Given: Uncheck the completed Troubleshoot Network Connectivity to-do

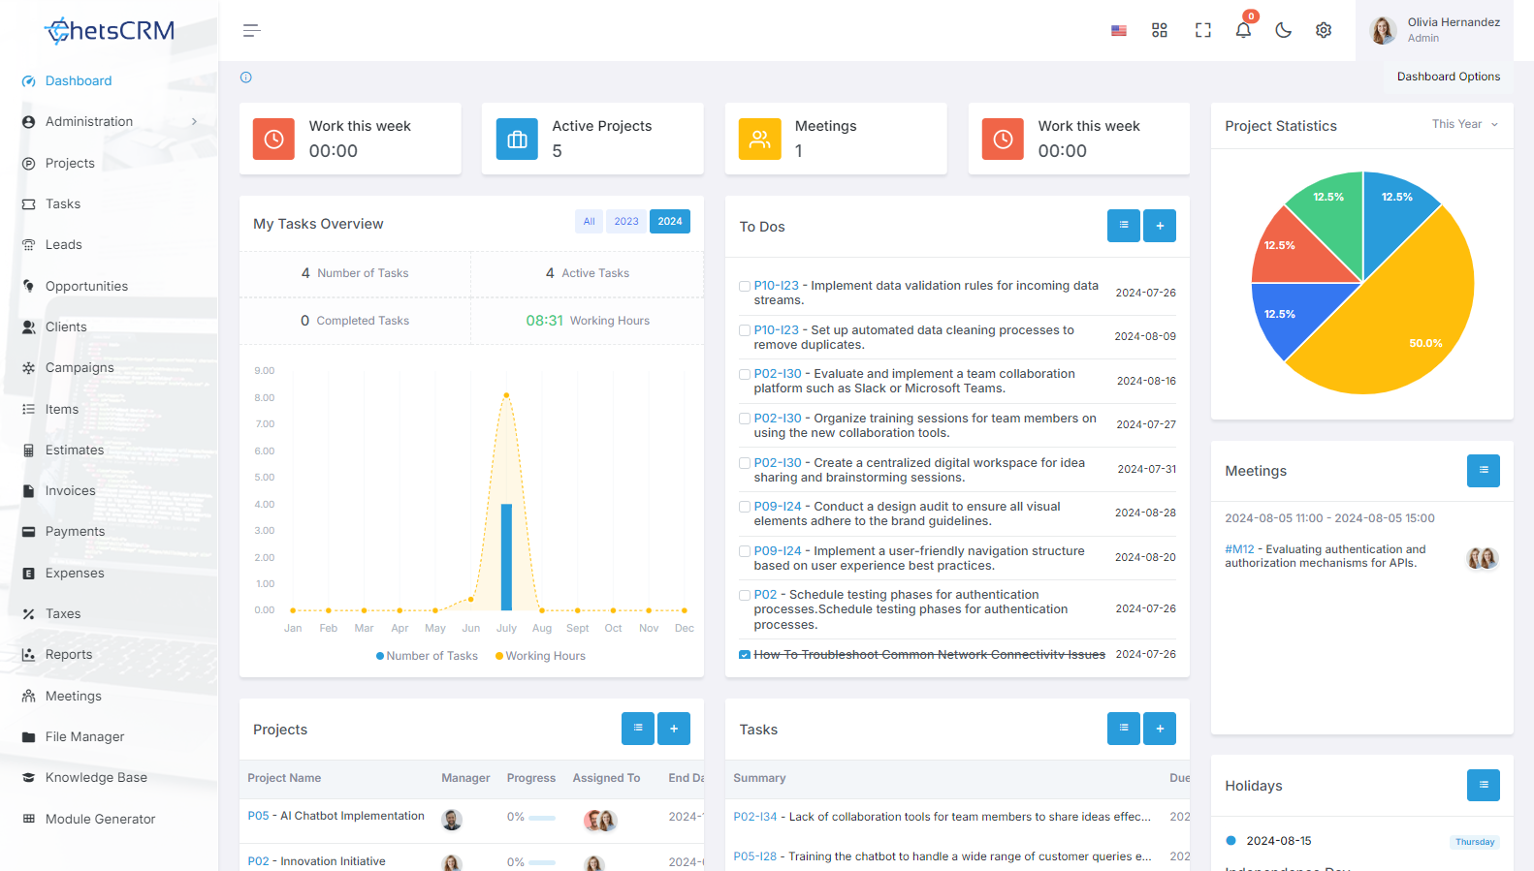Looking at the screenshot, I should [x=745, y=655].
